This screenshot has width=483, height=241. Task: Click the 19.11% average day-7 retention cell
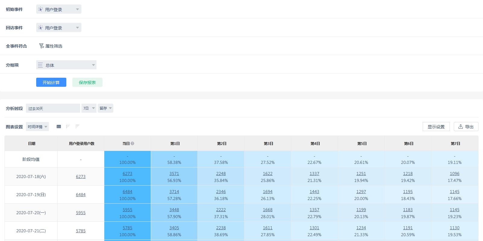pos(455,159)
